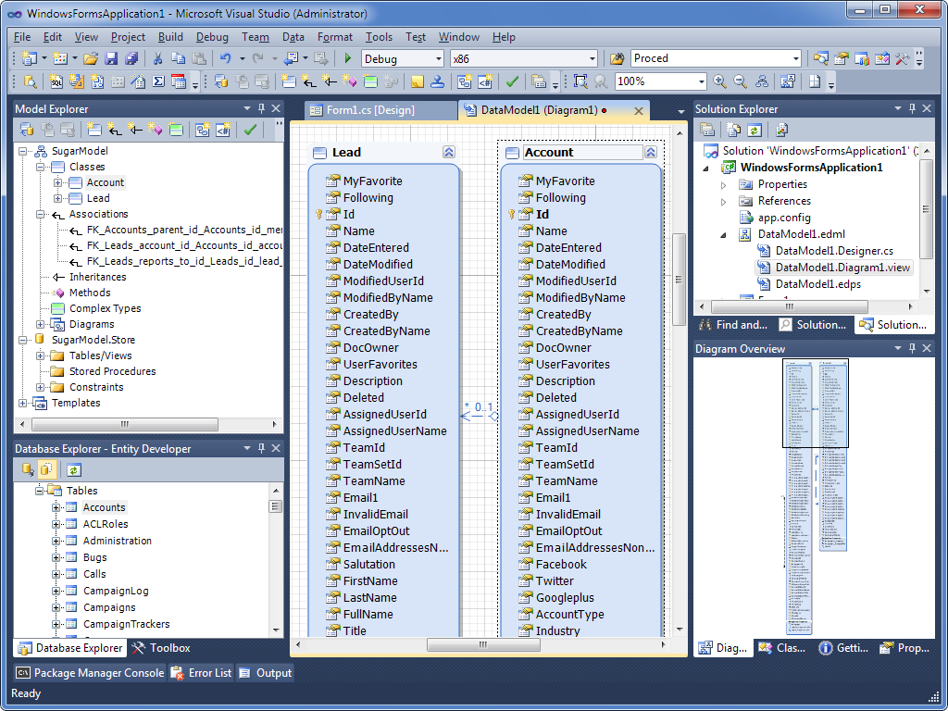Click the Model Explorer horizontal scrollbar
This screenshot has width=948, height=711.
click(x=125, y=424)
